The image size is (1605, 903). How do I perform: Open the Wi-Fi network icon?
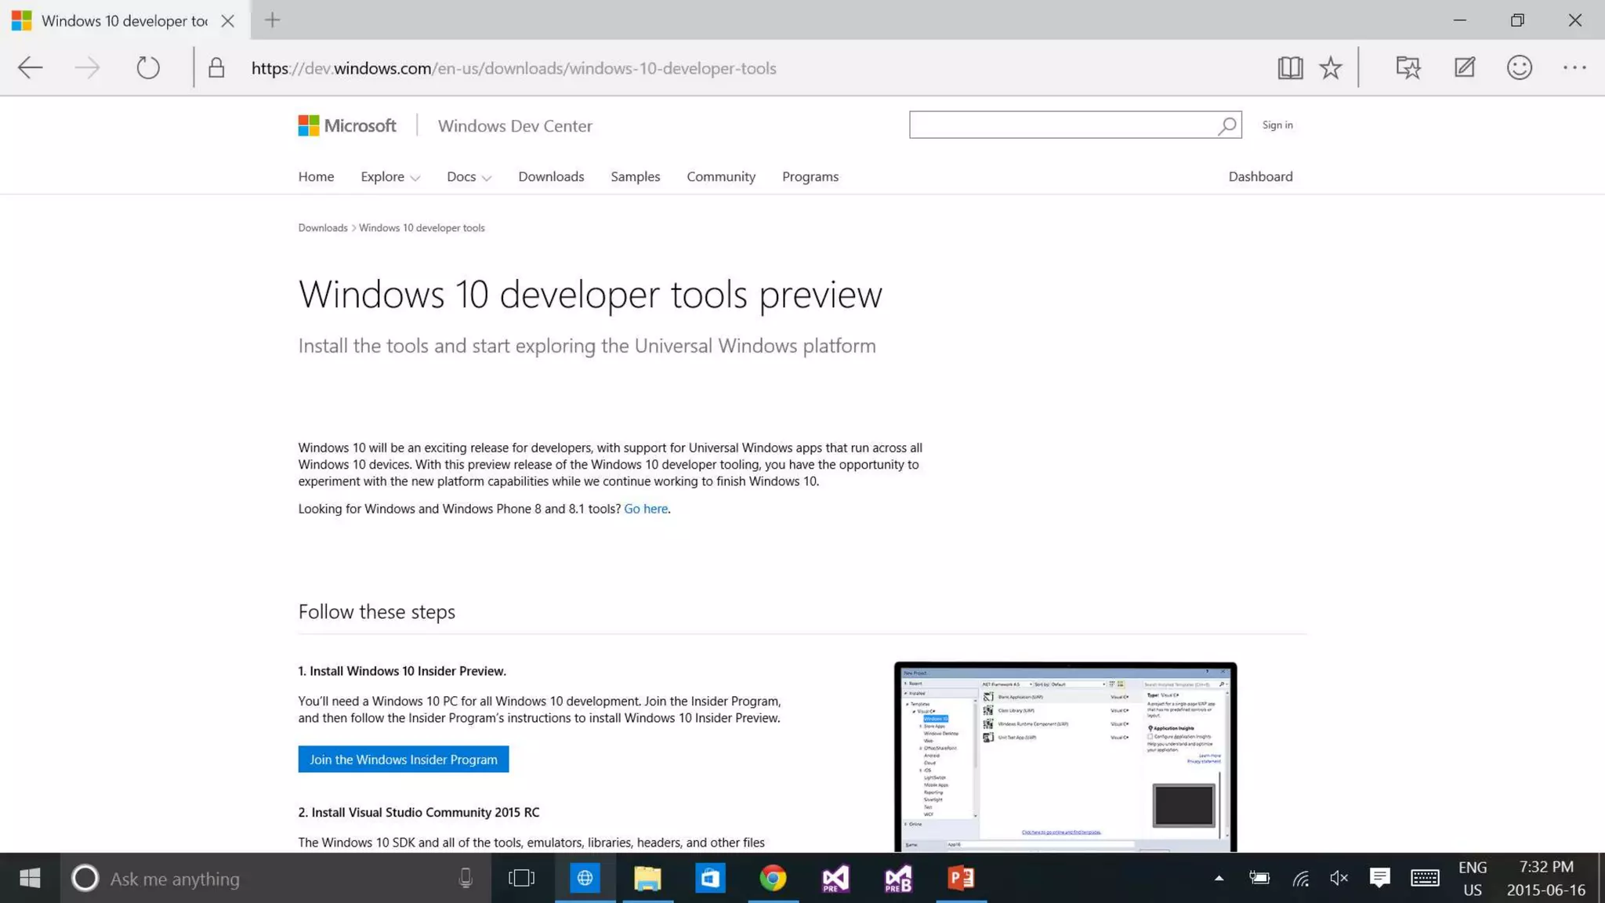point(1301,878)
